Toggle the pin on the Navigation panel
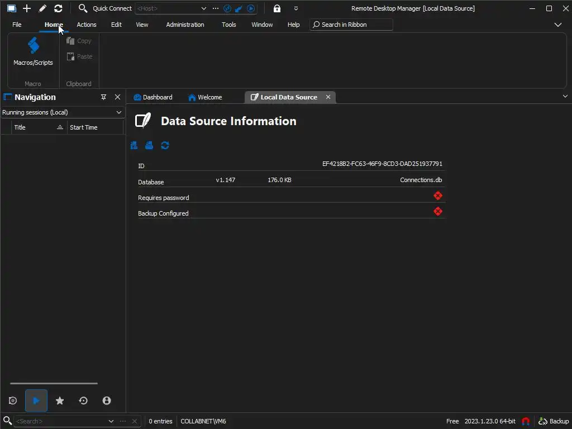 coord(103,97)
